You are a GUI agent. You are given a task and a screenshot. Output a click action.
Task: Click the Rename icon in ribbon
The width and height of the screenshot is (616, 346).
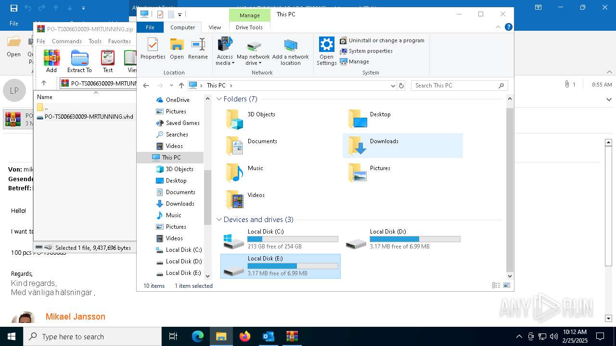pos(198,49)
